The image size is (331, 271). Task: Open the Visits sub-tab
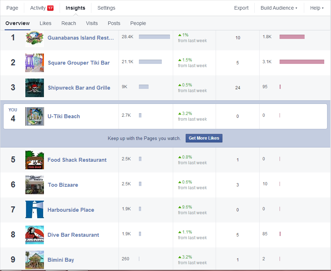click(x=92, y=23)
